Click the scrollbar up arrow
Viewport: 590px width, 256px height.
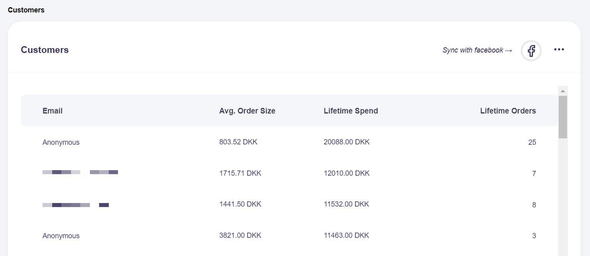(x=563, y=91)
